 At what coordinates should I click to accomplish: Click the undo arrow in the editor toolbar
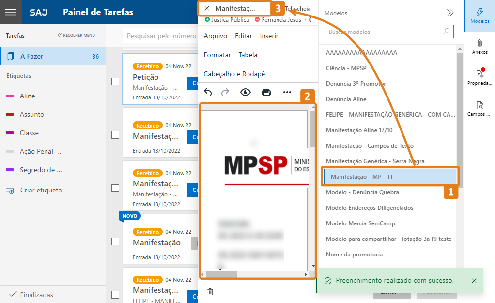click(x=209, y=92)
